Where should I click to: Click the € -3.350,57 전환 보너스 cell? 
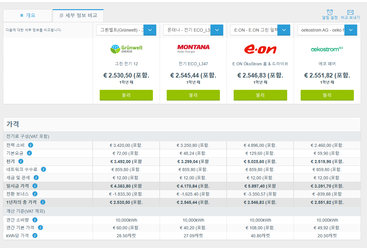[260, 194]
